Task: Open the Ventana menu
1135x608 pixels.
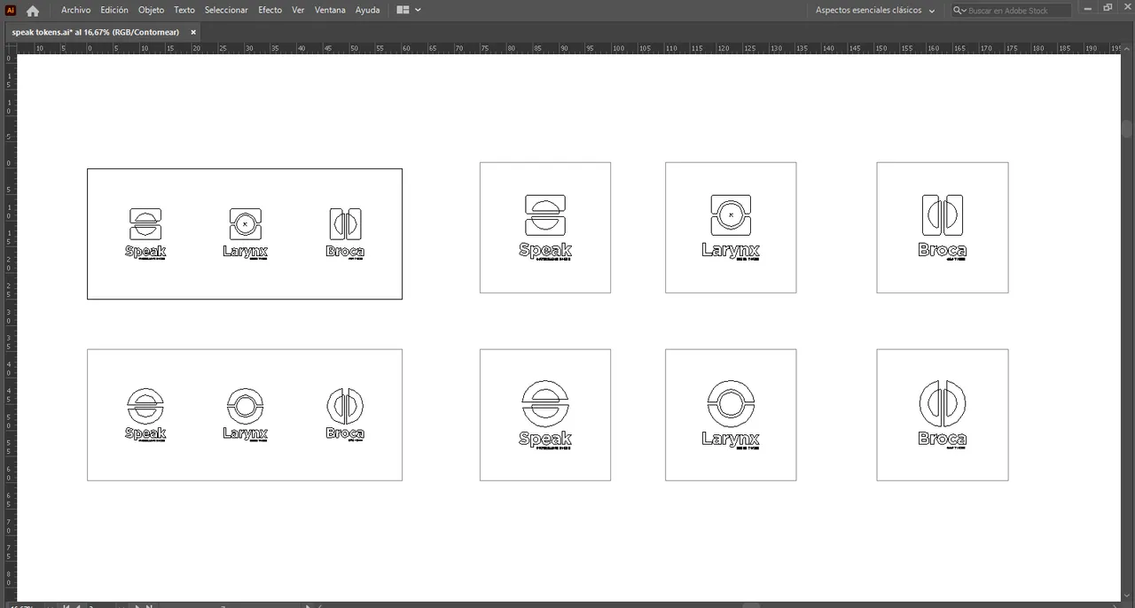Action: pyautogui.click(x=330, y=10)
